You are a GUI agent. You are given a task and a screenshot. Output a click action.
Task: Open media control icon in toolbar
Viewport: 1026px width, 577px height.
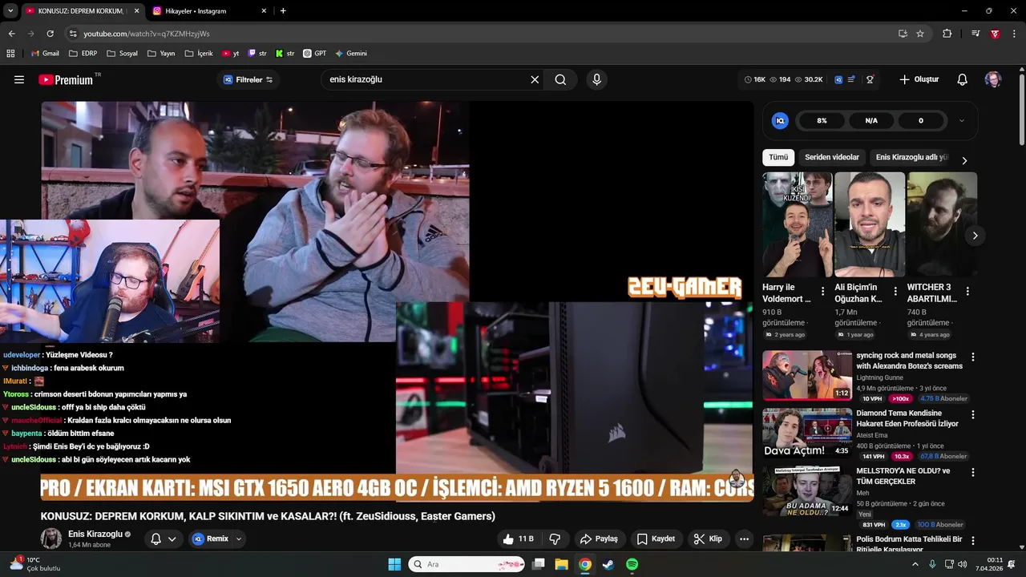point(975,34)
